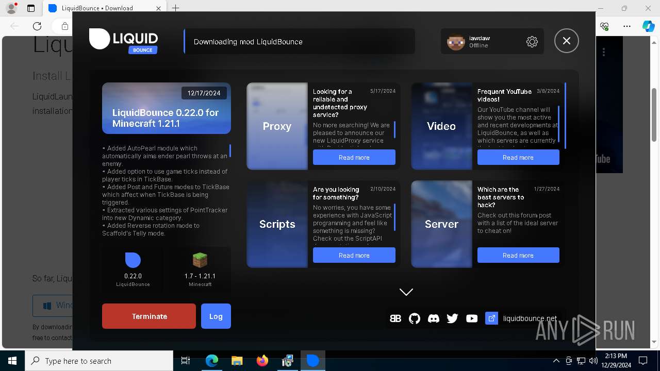Screen dimensions: 660x371
Task: Click 'Are you looking for something?' headline
Action: point(336,193)
